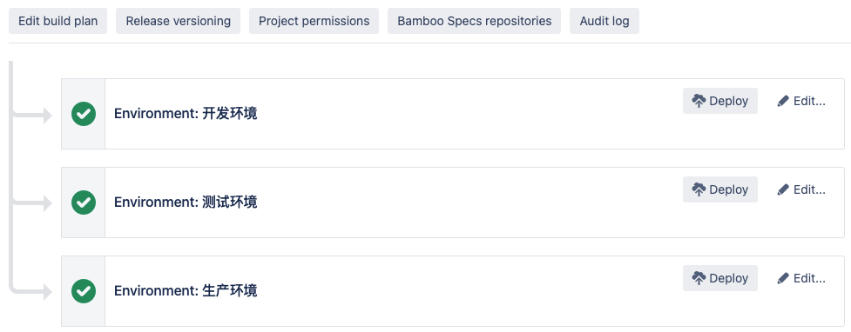Deploy to 生产环境 environment
This screenshot has height=332, width=851.
pyautogui.click(x=720, y=278)
